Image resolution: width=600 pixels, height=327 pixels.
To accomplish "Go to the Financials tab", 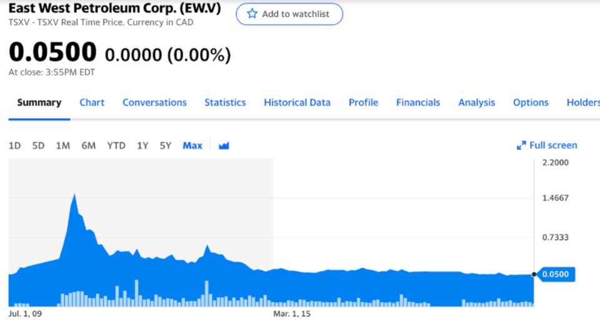I will point(418,103).
